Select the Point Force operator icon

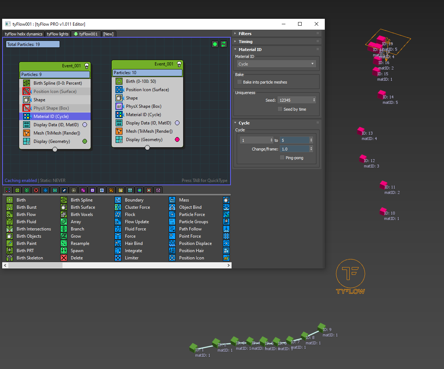(x=172, y=236)
